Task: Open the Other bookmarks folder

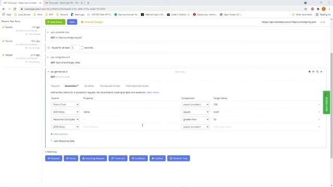Action: [302, 15]
